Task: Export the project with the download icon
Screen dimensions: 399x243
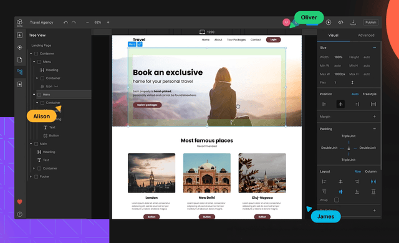Action: 353,22
